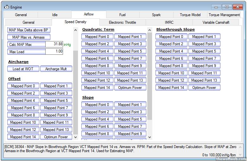This screenshot has height=161, width=247.
Task: Click the Aircharge Mult button
Action: tap(56, 69)
